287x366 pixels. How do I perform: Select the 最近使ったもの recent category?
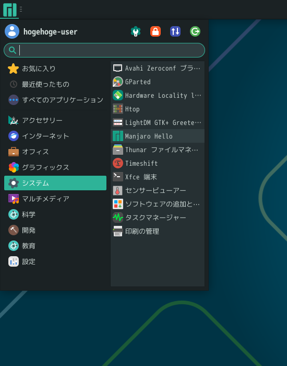pos(55,84)
